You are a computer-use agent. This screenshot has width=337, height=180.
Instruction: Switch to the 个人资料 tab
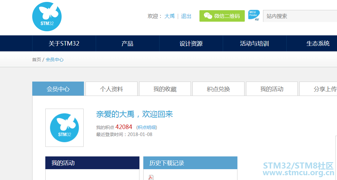coord(111,89)
